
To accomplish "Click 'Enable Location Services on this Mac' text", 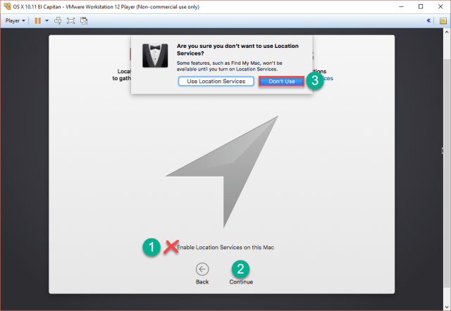I will click(x=225, y=247).
